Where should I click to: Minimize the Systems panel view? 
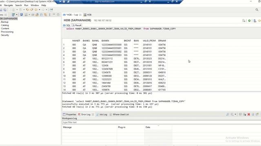click(54, 15)
